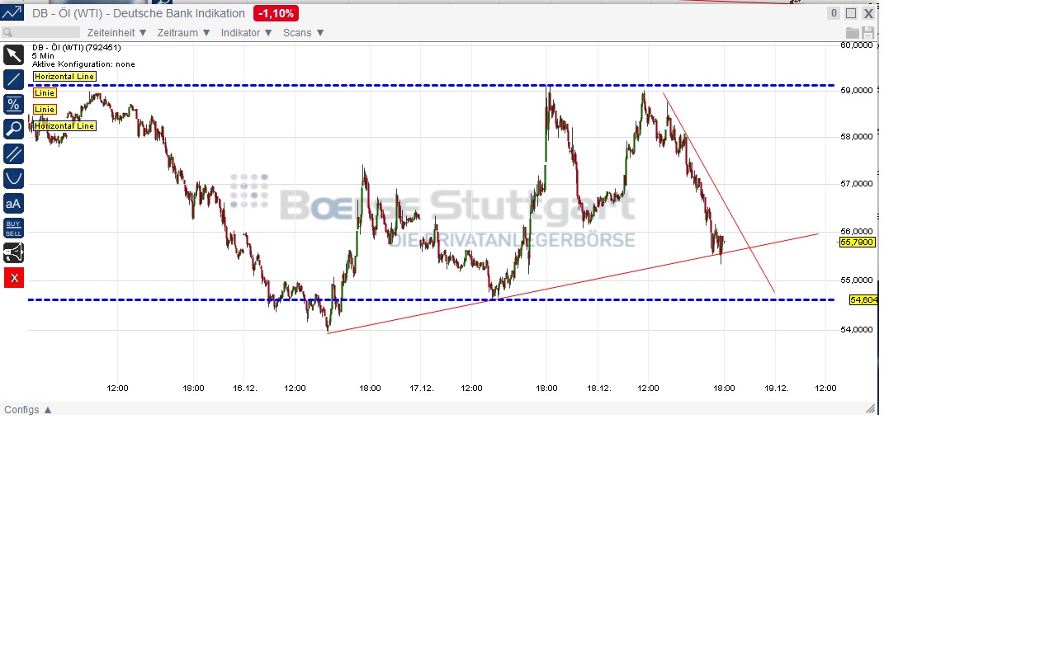Click the chart search input field
The width and height of the screenshot is (1040, 650).
(x=41, y=32)
